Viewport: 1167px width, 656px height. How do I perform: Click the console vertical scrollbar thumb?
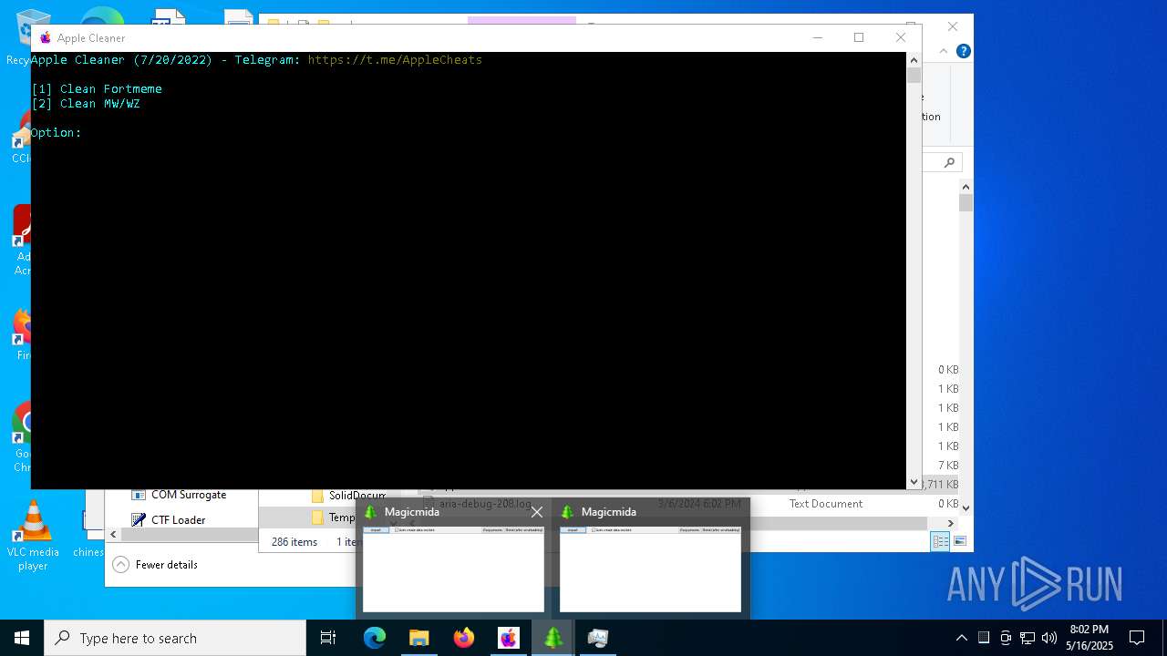(x=914, y=75)
